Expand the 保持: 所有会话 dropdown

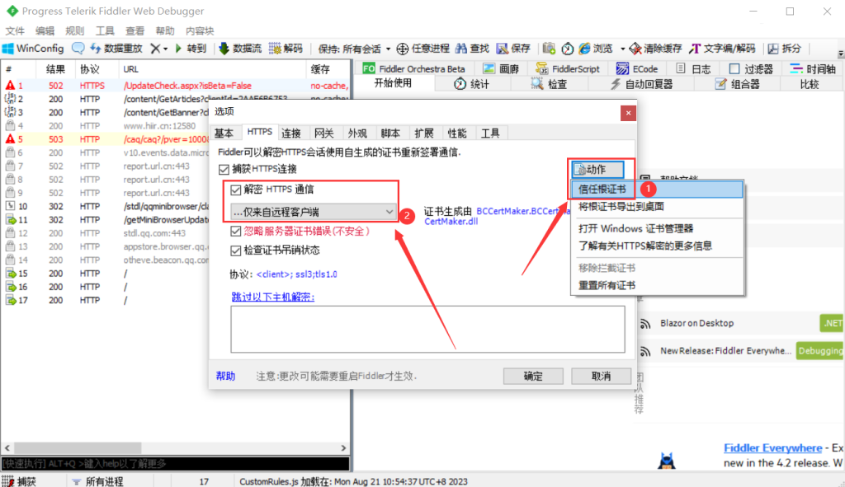pos(353,49)
